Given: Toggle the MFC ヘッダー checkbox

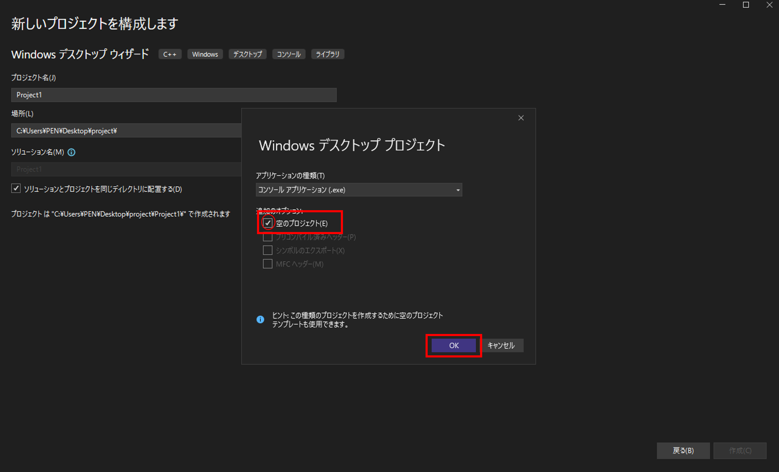Looking at the screenshot, I should (x=267, y=264).
